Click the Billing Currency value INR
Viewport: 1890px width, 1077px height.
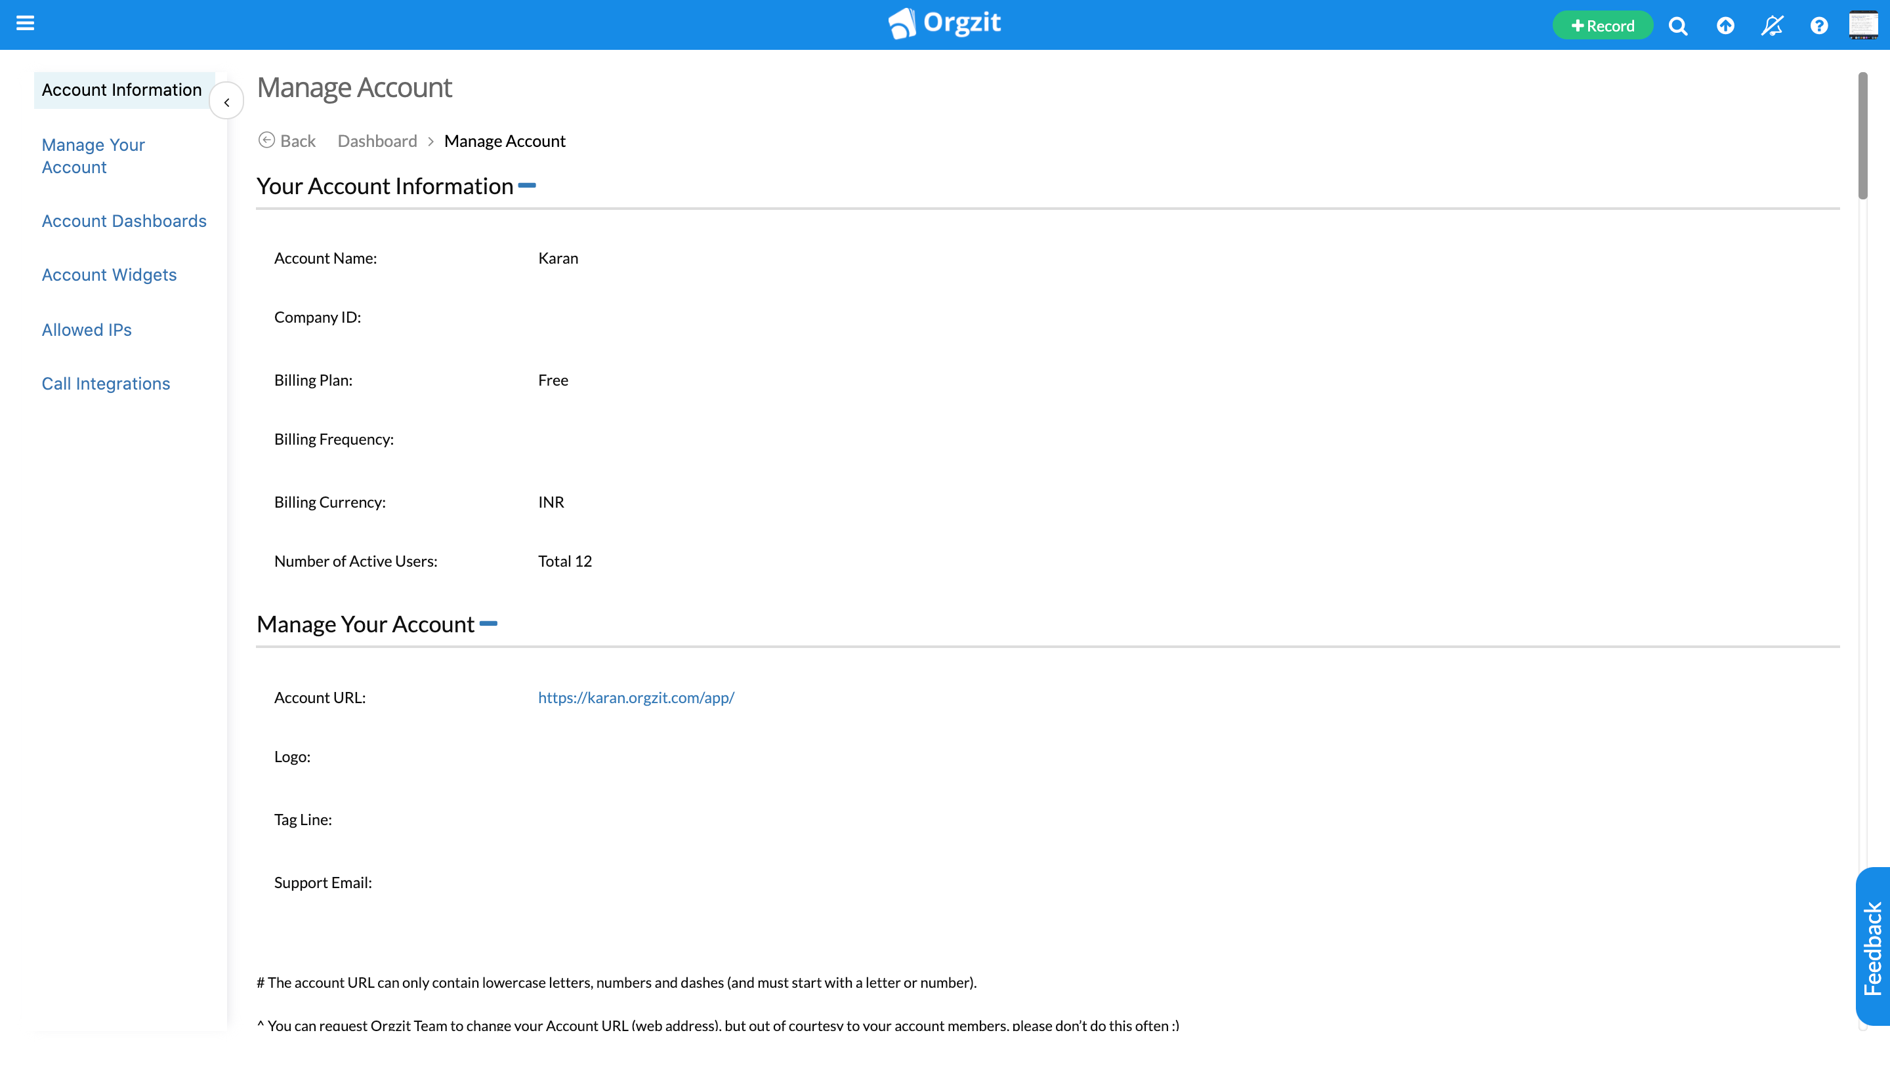click(551, 502)
